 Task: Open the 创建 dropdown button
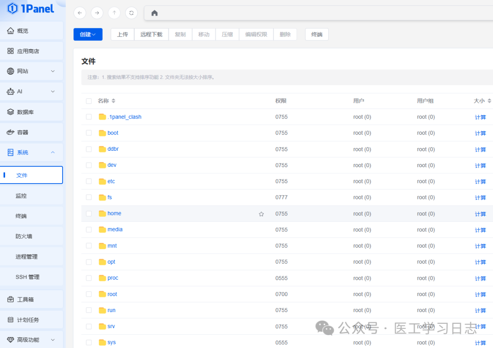[x=88, y=34]
